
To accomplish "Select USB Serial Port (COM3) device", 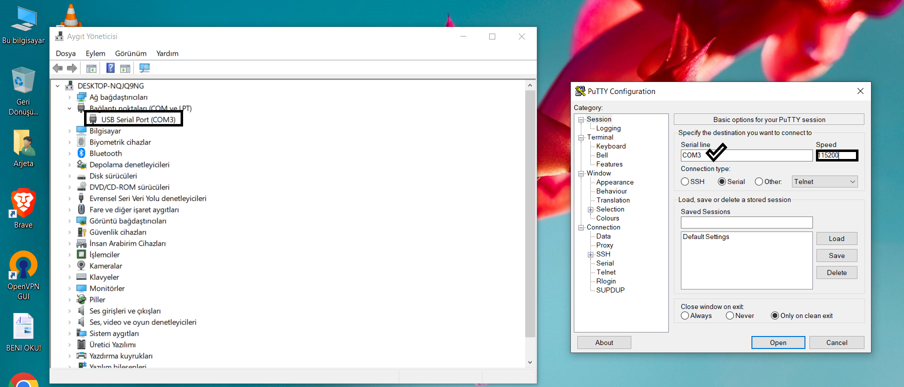I will click(x=138, y=119).
